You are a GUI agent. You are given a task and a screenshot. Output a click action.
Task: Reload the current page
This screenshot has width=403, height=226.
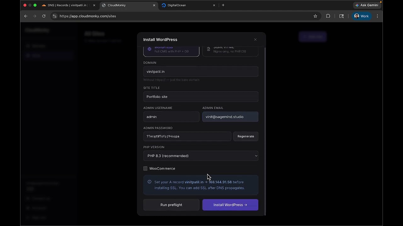point(44,16)
